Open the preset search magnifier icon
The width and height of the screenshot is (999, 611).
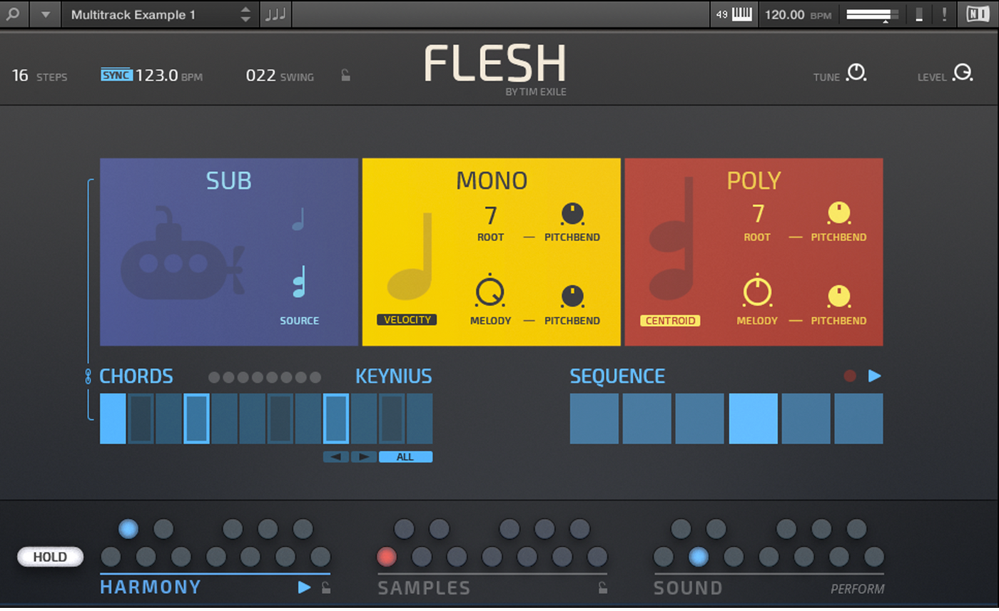[14, 14]
